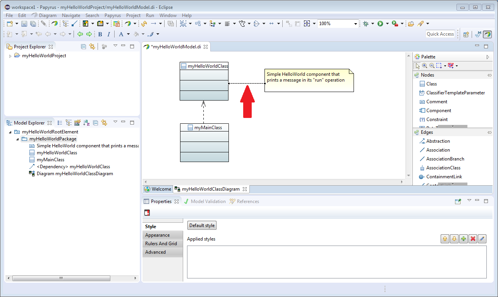Open the Run dropdown arrow
The height and width of the screenshot is (297, 498).
click(387, 24)
